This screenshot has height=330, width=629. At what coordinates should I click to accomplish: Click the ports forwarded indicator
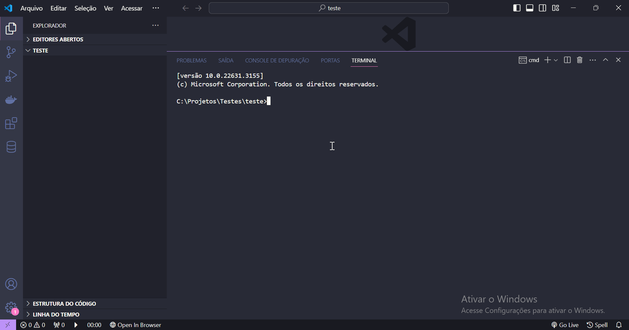pyautogui.click(x=59, y=325)
